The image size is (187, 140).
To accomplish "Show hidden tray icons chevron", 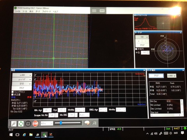I will (147, 133).
